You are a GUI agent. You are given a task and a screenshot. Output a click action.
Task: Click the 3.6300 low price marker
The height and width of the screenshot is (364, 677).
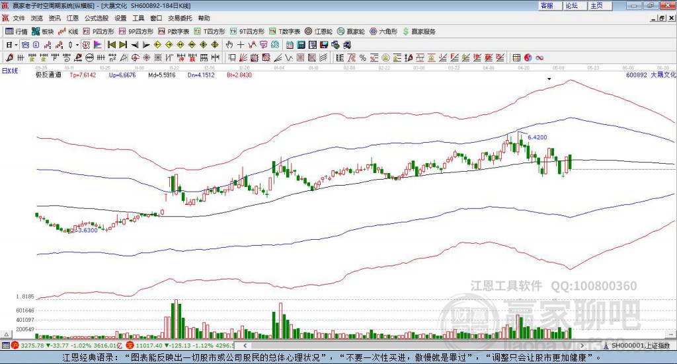coord(88,231)
